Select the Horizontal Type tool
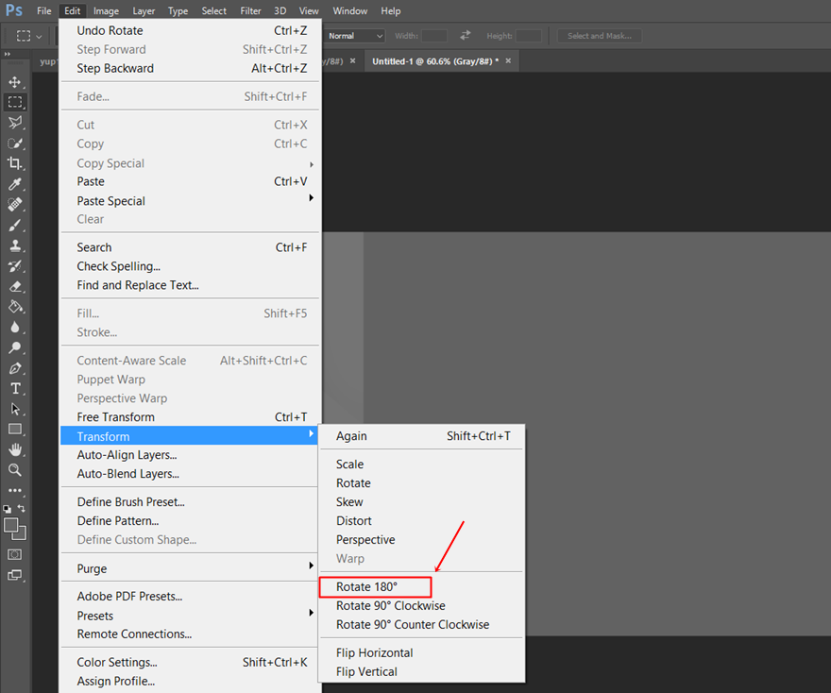The image size is (831, 693). point(15,388)
